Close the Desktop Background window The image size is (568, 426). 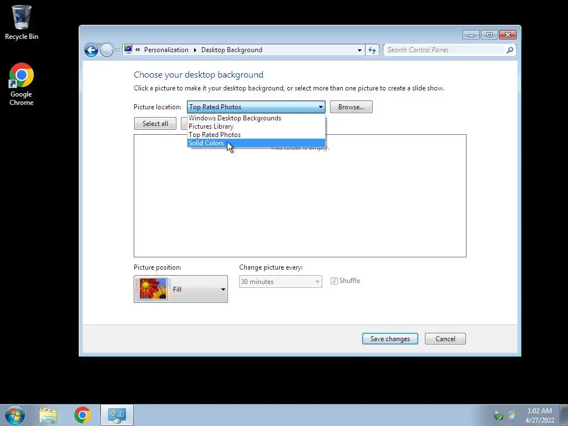pyautogui.click(x=508, y=35)
